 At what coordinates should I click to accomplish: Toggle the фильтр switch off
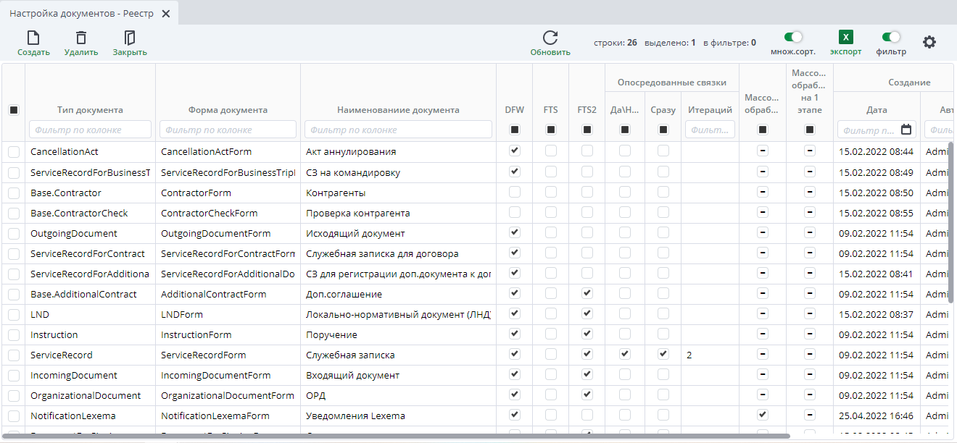pyautogui.click(x=891, y=37)
